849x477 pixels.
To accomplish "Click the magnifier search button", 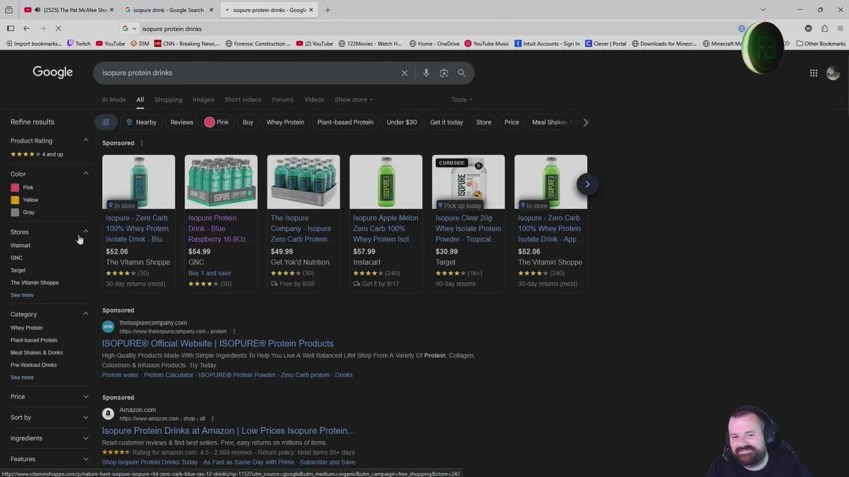I will click(x=462, y=73).
